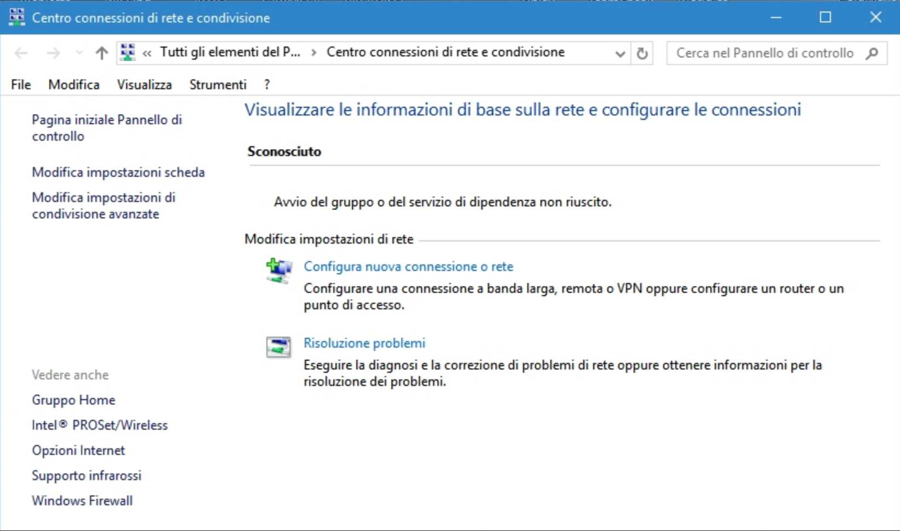Screen dimensions: 900x531
Task: Expand the address bar history dropdown
Action: [620, 54]
